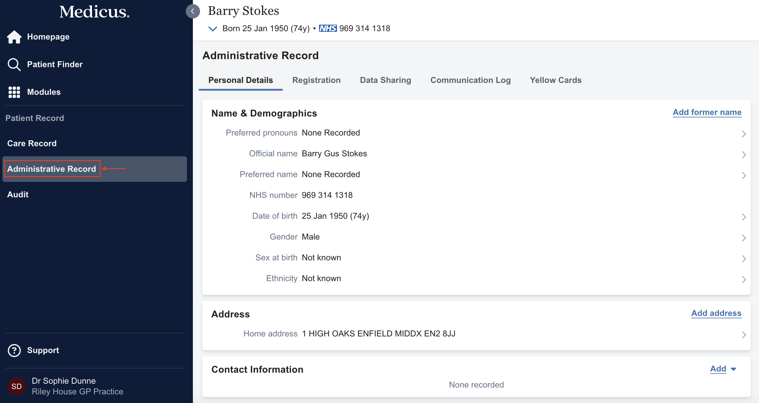Image resolution: width=759 pixels, height=403 pixels.
Task: Click the SD user avatar
Action: click(x=16, y=386)
